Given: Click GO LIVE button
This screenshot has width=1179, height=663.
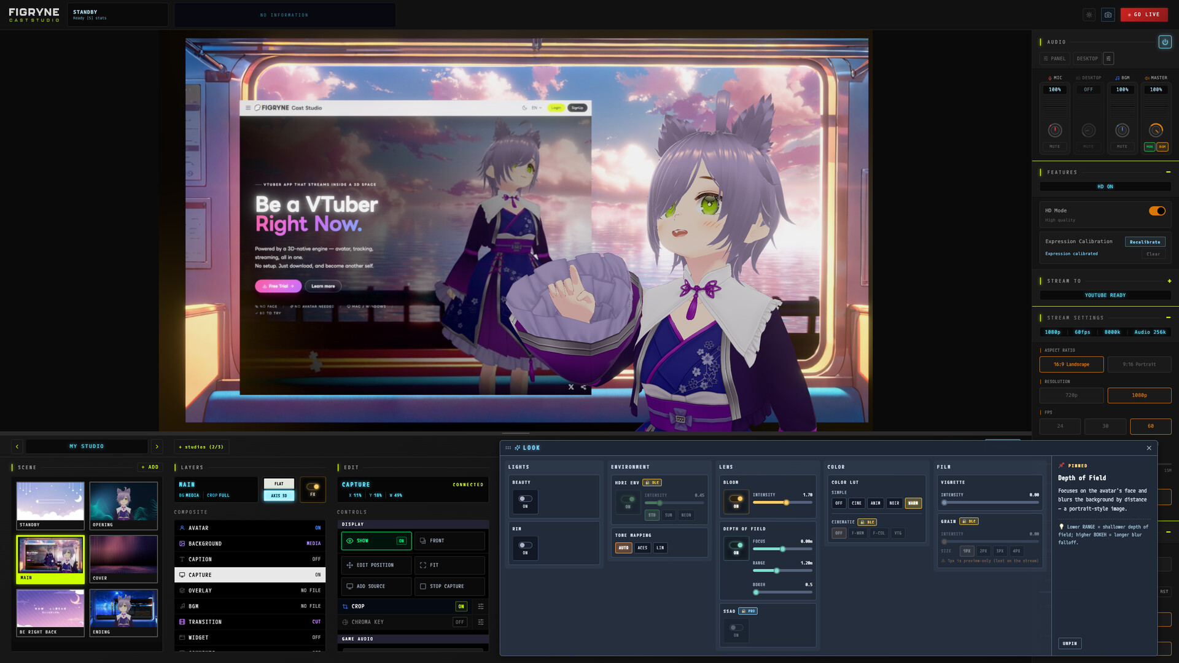Looking at the screenshot, I should click(1144, 15).
